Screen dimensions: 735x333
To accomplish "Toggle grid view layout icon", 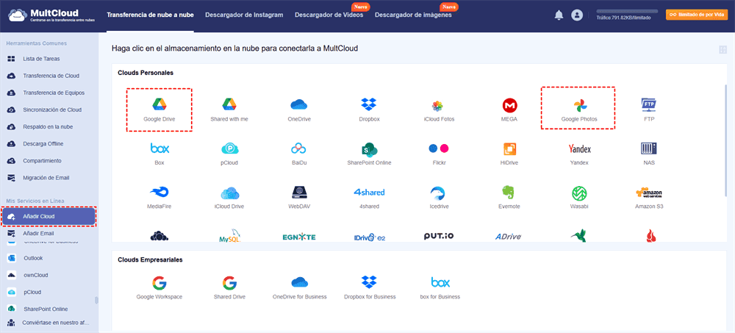I will (x=722, y=49).
